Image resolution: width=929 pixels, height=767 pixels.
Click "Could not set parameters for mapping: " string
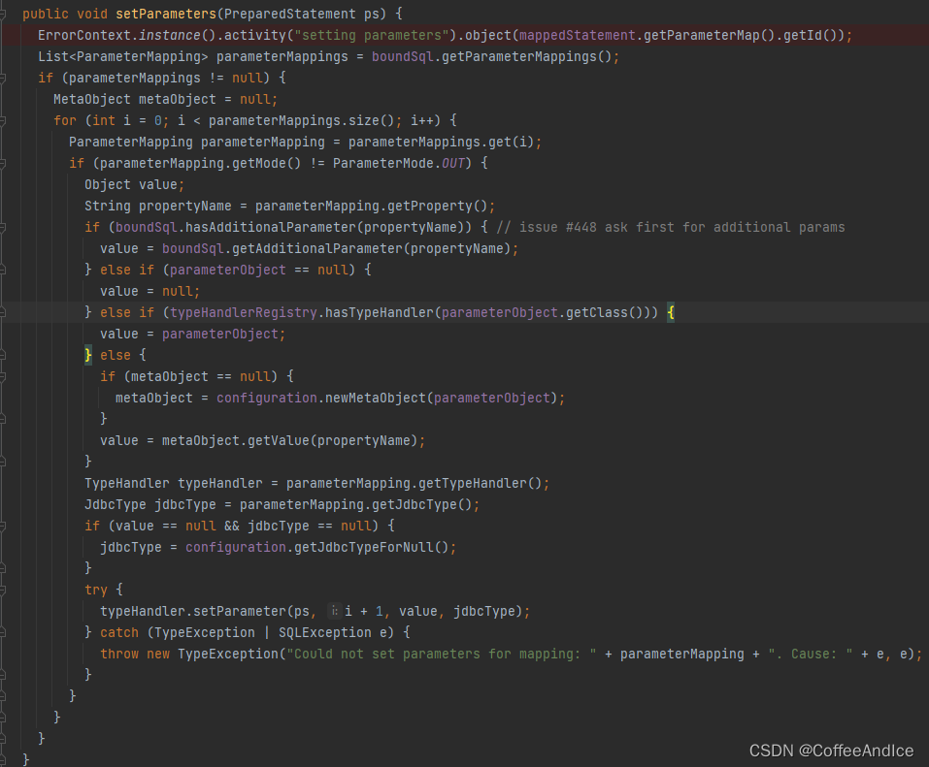click(x=441, y=654)
